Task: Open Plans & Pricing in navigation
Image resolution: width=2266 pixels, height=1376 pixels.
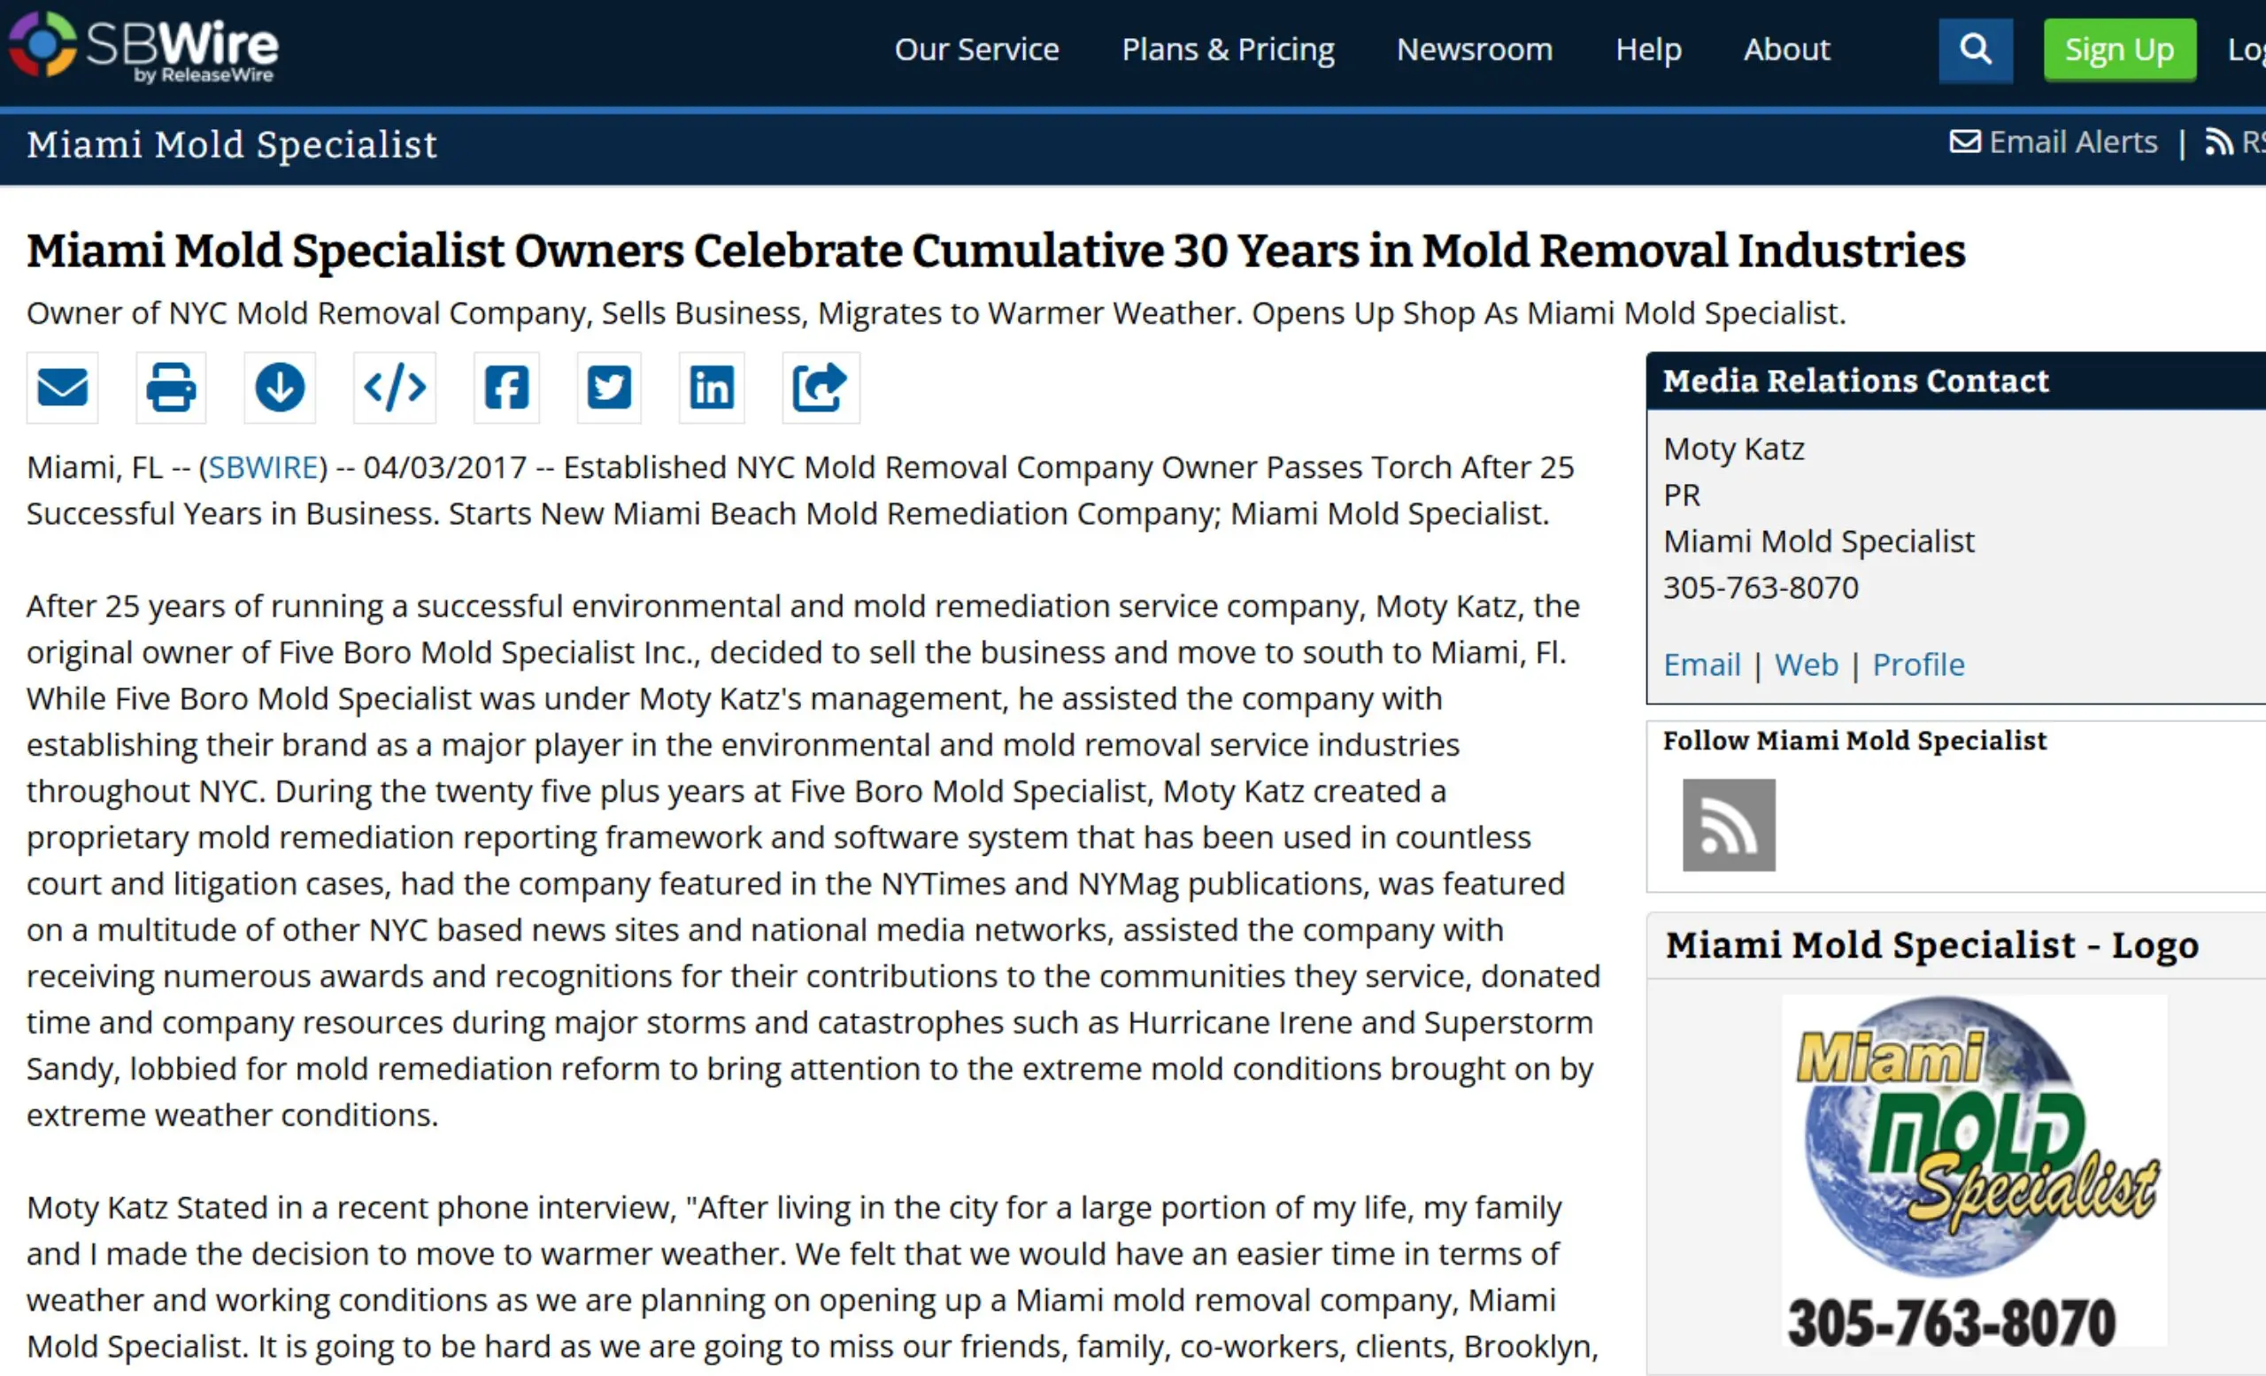Action: click(1228, 50)
